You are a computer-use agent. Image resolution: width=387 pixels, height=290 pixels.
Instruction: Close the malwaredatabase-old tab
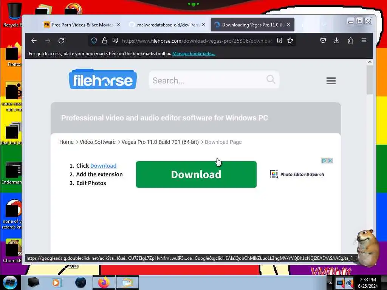click(203, 25)
